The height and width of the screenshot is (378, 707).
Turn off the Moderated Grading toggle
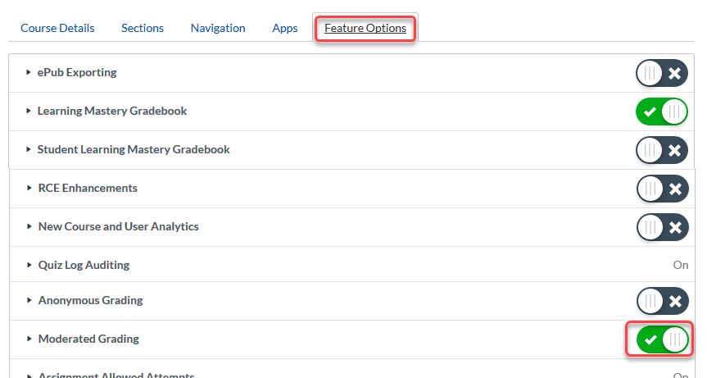tap(663, 339)
